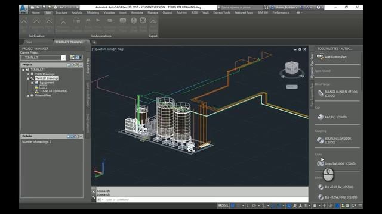Image resolution: width=382 pixels, height=214 pixels.
Task: Select the Add Custom Part tool
Action: pos(331,57)
